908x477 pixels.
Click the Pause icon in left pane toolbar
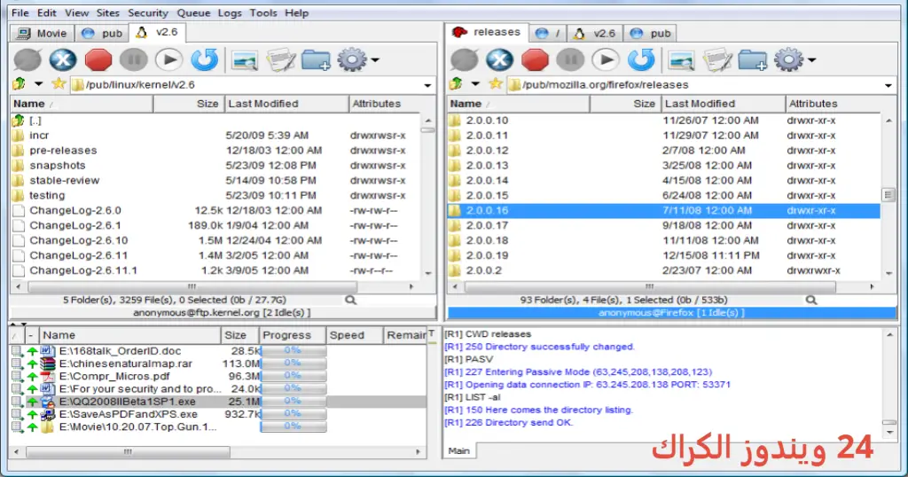click(x=134, y=59)
